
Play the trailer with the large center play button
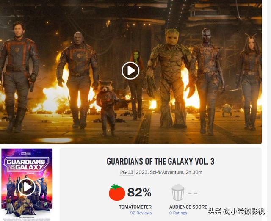point(130,71)
